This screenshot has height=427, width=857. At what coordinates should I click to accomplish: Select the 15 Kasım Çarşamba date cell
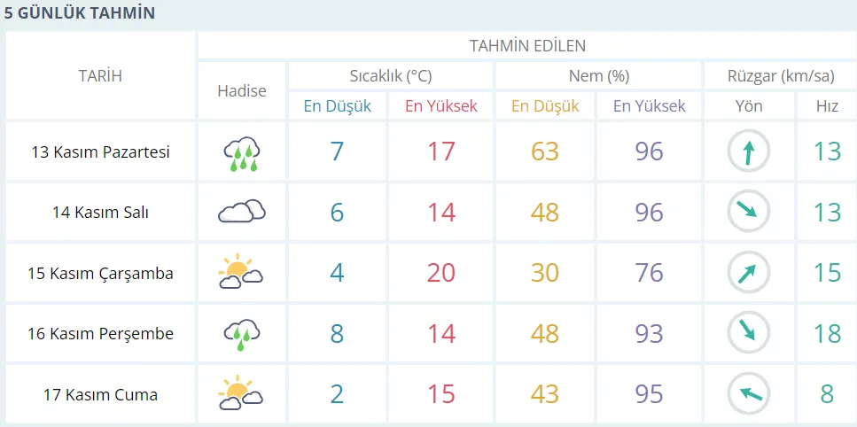point(100,273)
